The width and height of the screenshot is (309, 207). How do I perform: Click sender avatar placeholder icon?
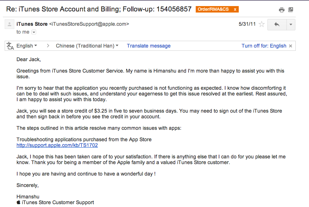pyautogui.click(x=9, y=24)
